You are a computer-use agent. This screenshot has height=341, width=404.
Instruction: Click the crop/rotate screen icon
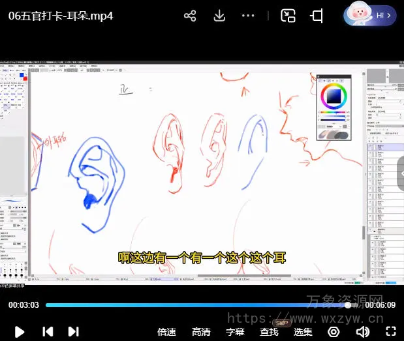click(x=317, y=16)
